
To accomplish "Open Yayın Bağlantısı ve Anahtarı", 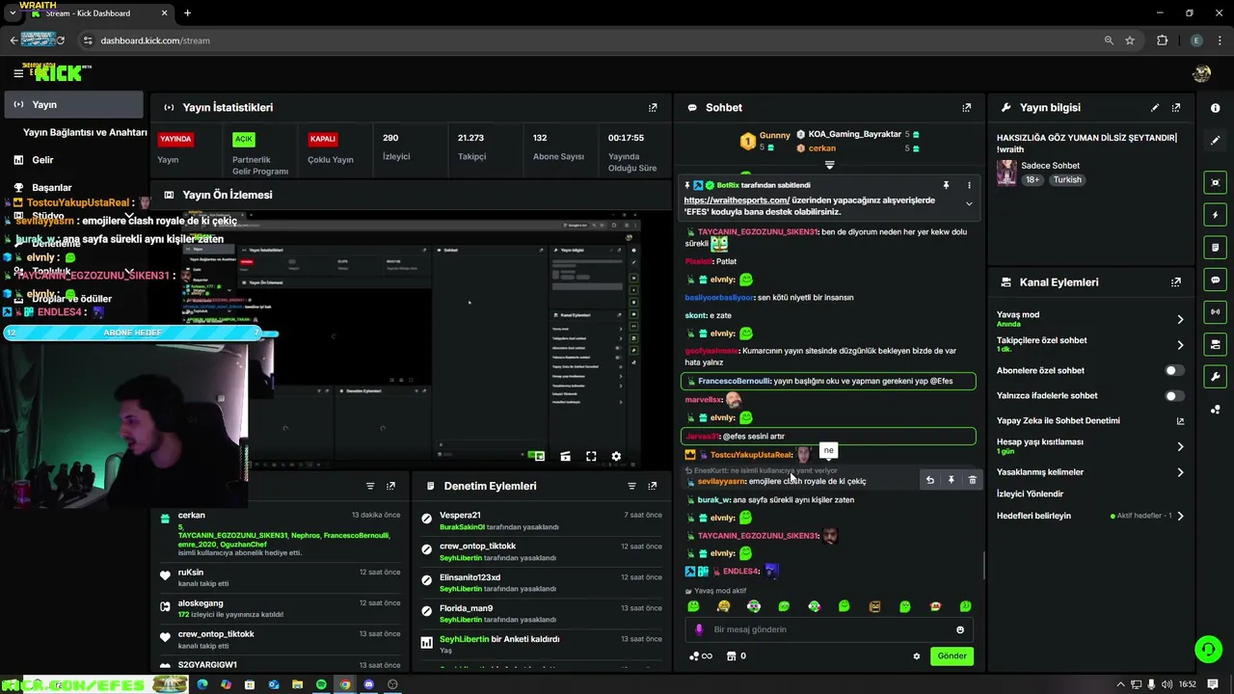I will (85, 132).
